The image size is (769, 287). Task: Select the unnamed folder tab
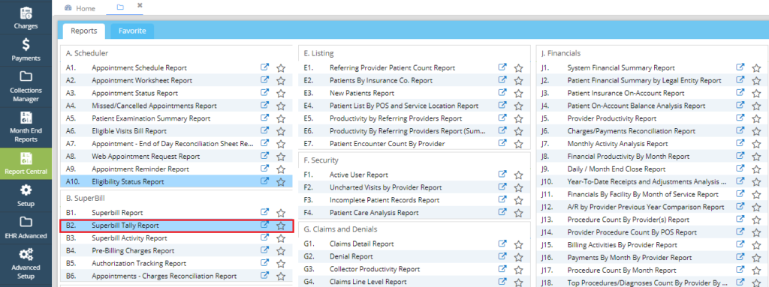[x=121, y=7]
